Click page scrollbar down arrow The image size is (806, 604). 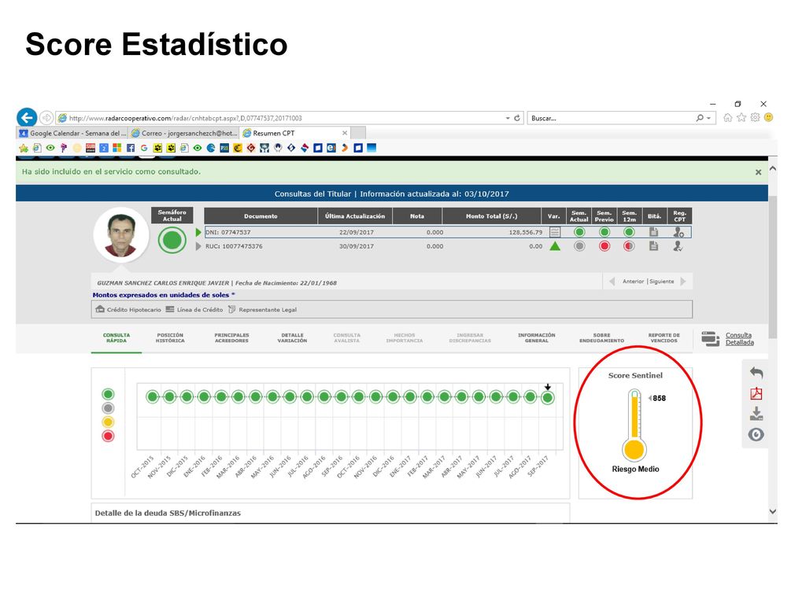[773, 511]
